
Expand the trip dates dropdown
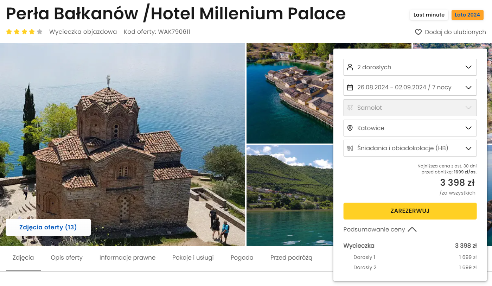(x=410, y=88)
